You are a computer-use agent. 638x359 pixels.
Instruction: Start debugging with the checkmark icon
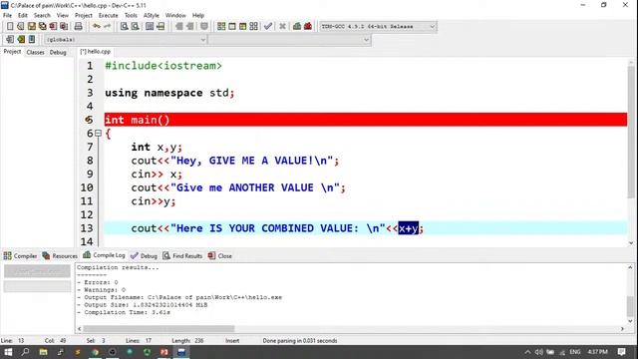pyautogui.click(x=268, y=27)
